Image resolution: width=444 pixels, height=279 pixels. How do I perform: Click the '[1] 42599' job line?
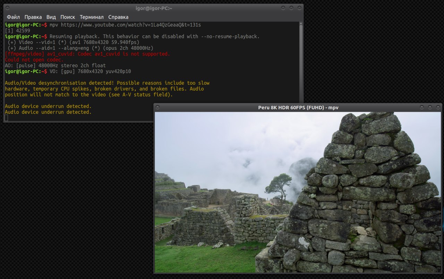click(x=17, y=30)
